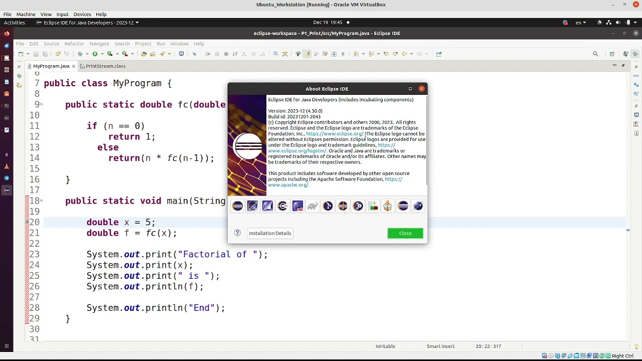Open the keyboard language 'en' dropdown

click(581, 22)
